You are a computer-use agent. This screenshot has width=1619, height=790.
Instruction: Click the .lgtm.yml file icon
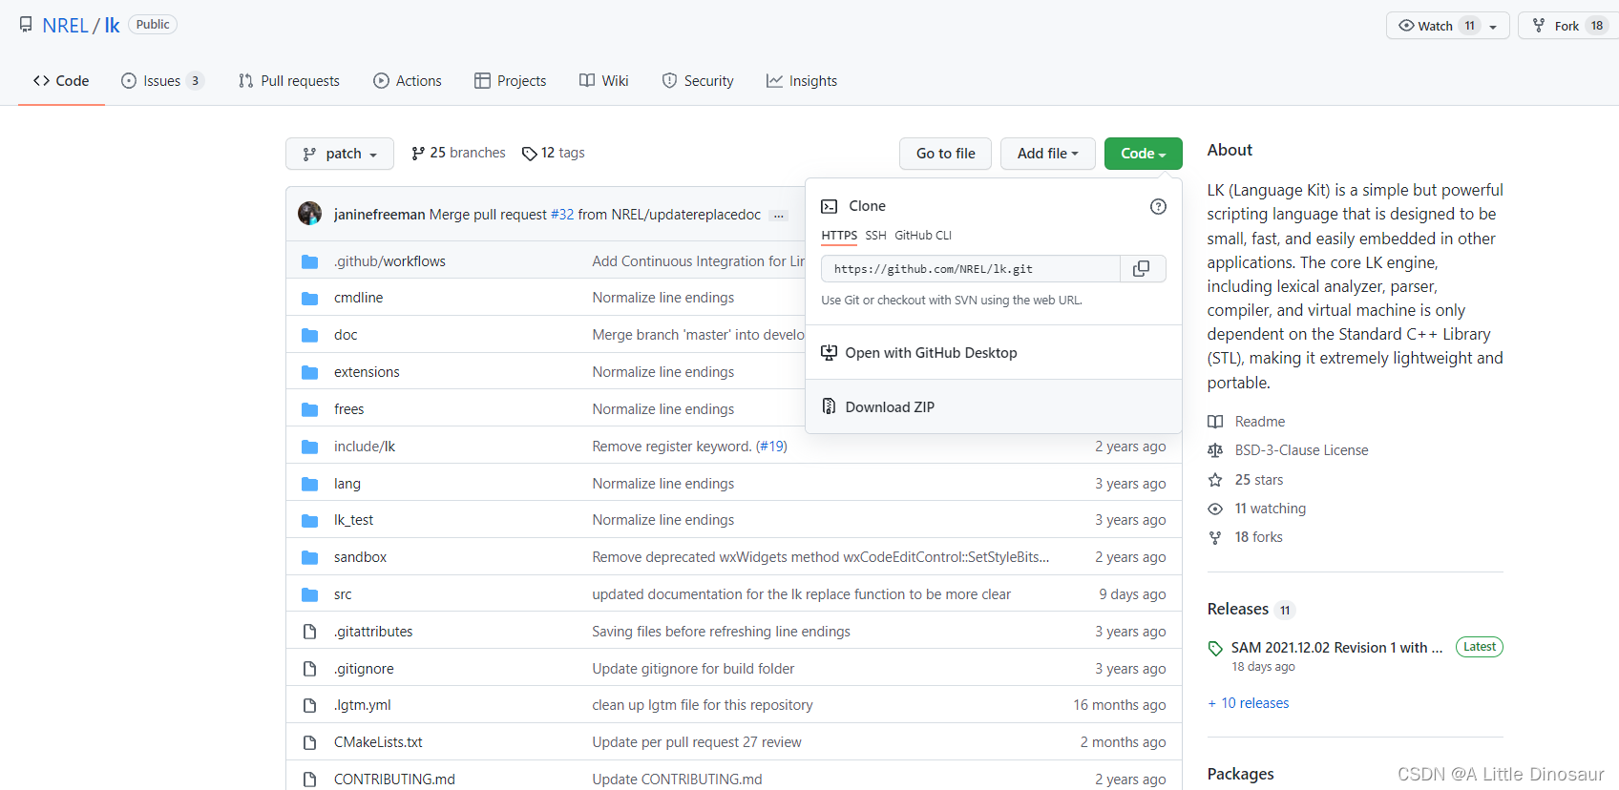(x=309, y=705)
